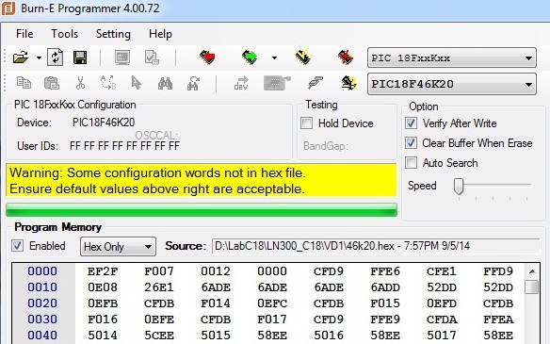The height and width of the screenshot is (344, 550).
Task: Click the Paste clipboard icon
Action: pos(52,84)
